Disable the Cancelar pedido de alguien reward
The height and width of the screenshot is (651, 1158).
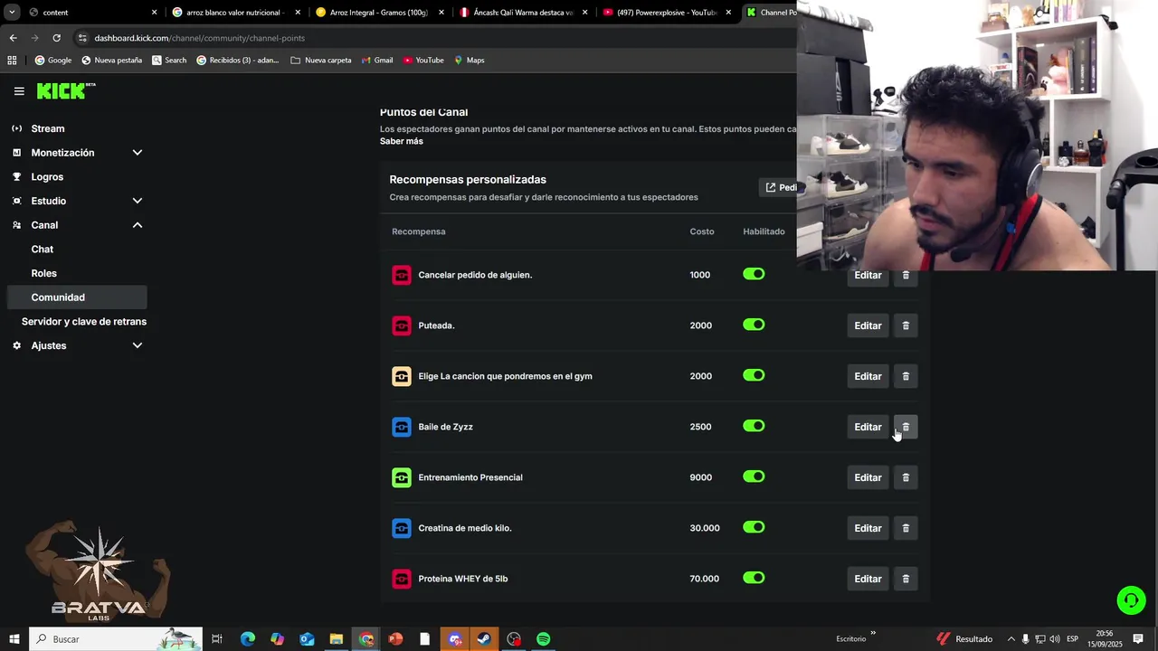tap(754, 274)
